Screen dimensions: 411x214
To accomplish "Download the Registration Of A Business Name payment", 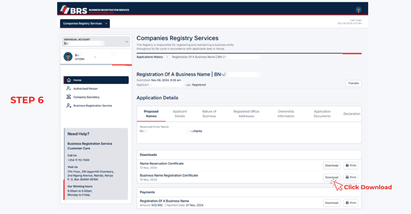I will coord(332,203).
